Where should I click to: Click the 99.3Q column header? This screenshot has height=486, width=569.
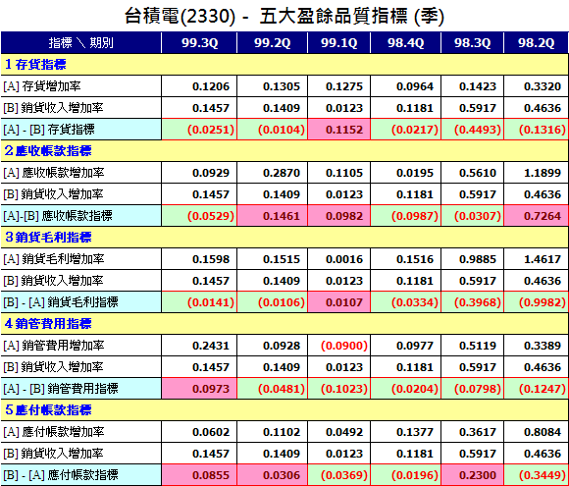[199, 43]
